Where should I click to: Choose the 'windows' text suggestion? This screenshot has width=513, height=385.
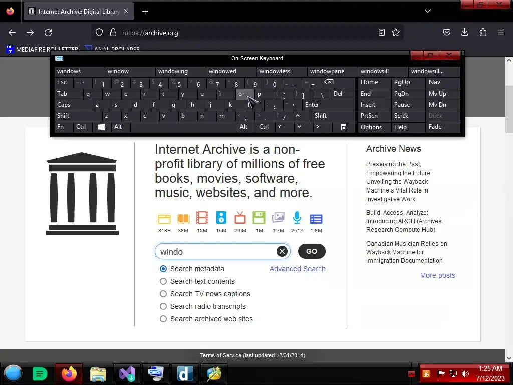coord(80,71)
